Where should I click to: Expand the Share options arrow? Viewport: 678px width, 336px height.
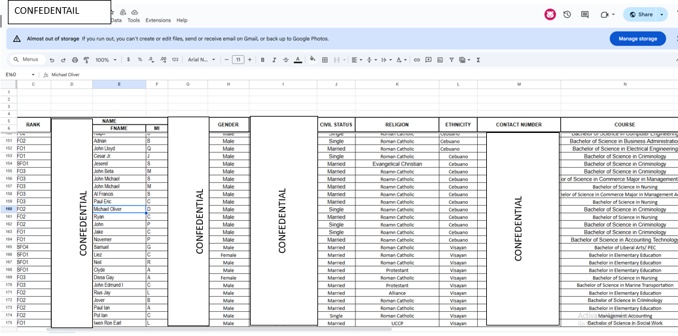[x=662, y=14]
